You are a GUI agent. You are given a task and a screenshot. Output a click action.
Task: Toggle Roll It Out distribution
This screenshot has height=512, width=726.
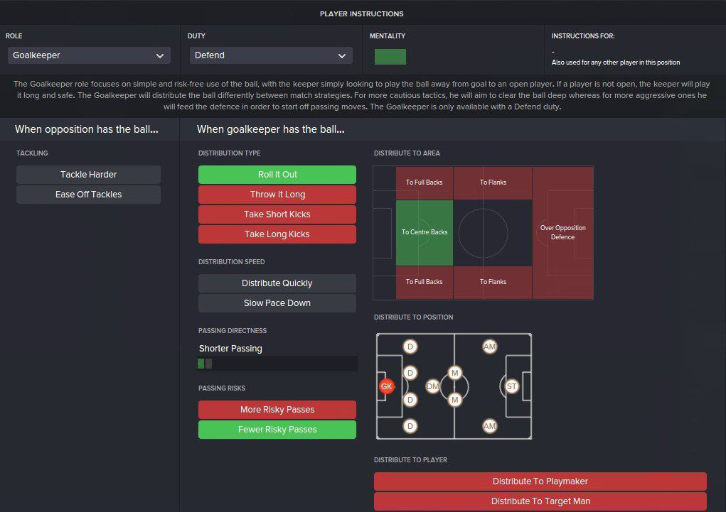point(277,175)
